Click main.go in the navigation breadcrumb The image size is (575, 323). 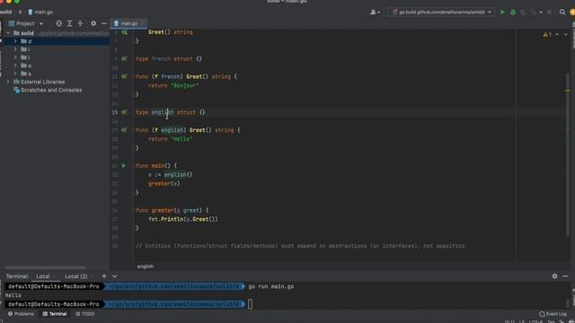(x=40, y=12)
